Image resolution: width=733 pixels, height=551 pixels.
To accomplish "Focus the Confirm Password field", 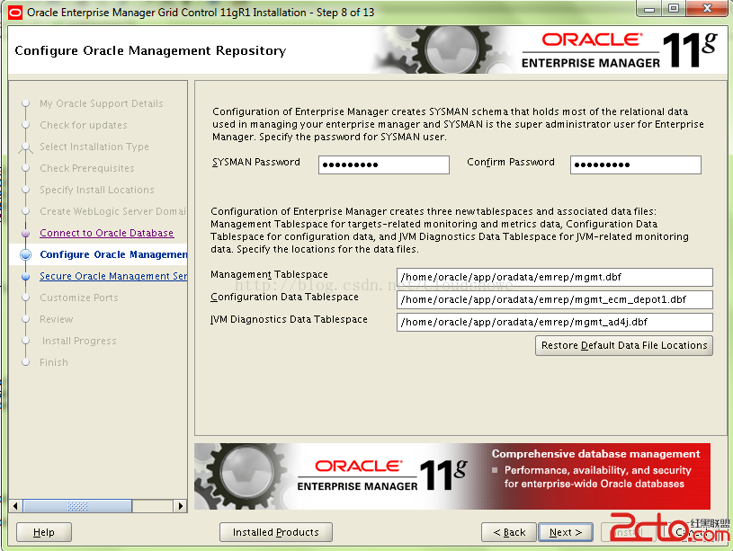I will (636, 165).
